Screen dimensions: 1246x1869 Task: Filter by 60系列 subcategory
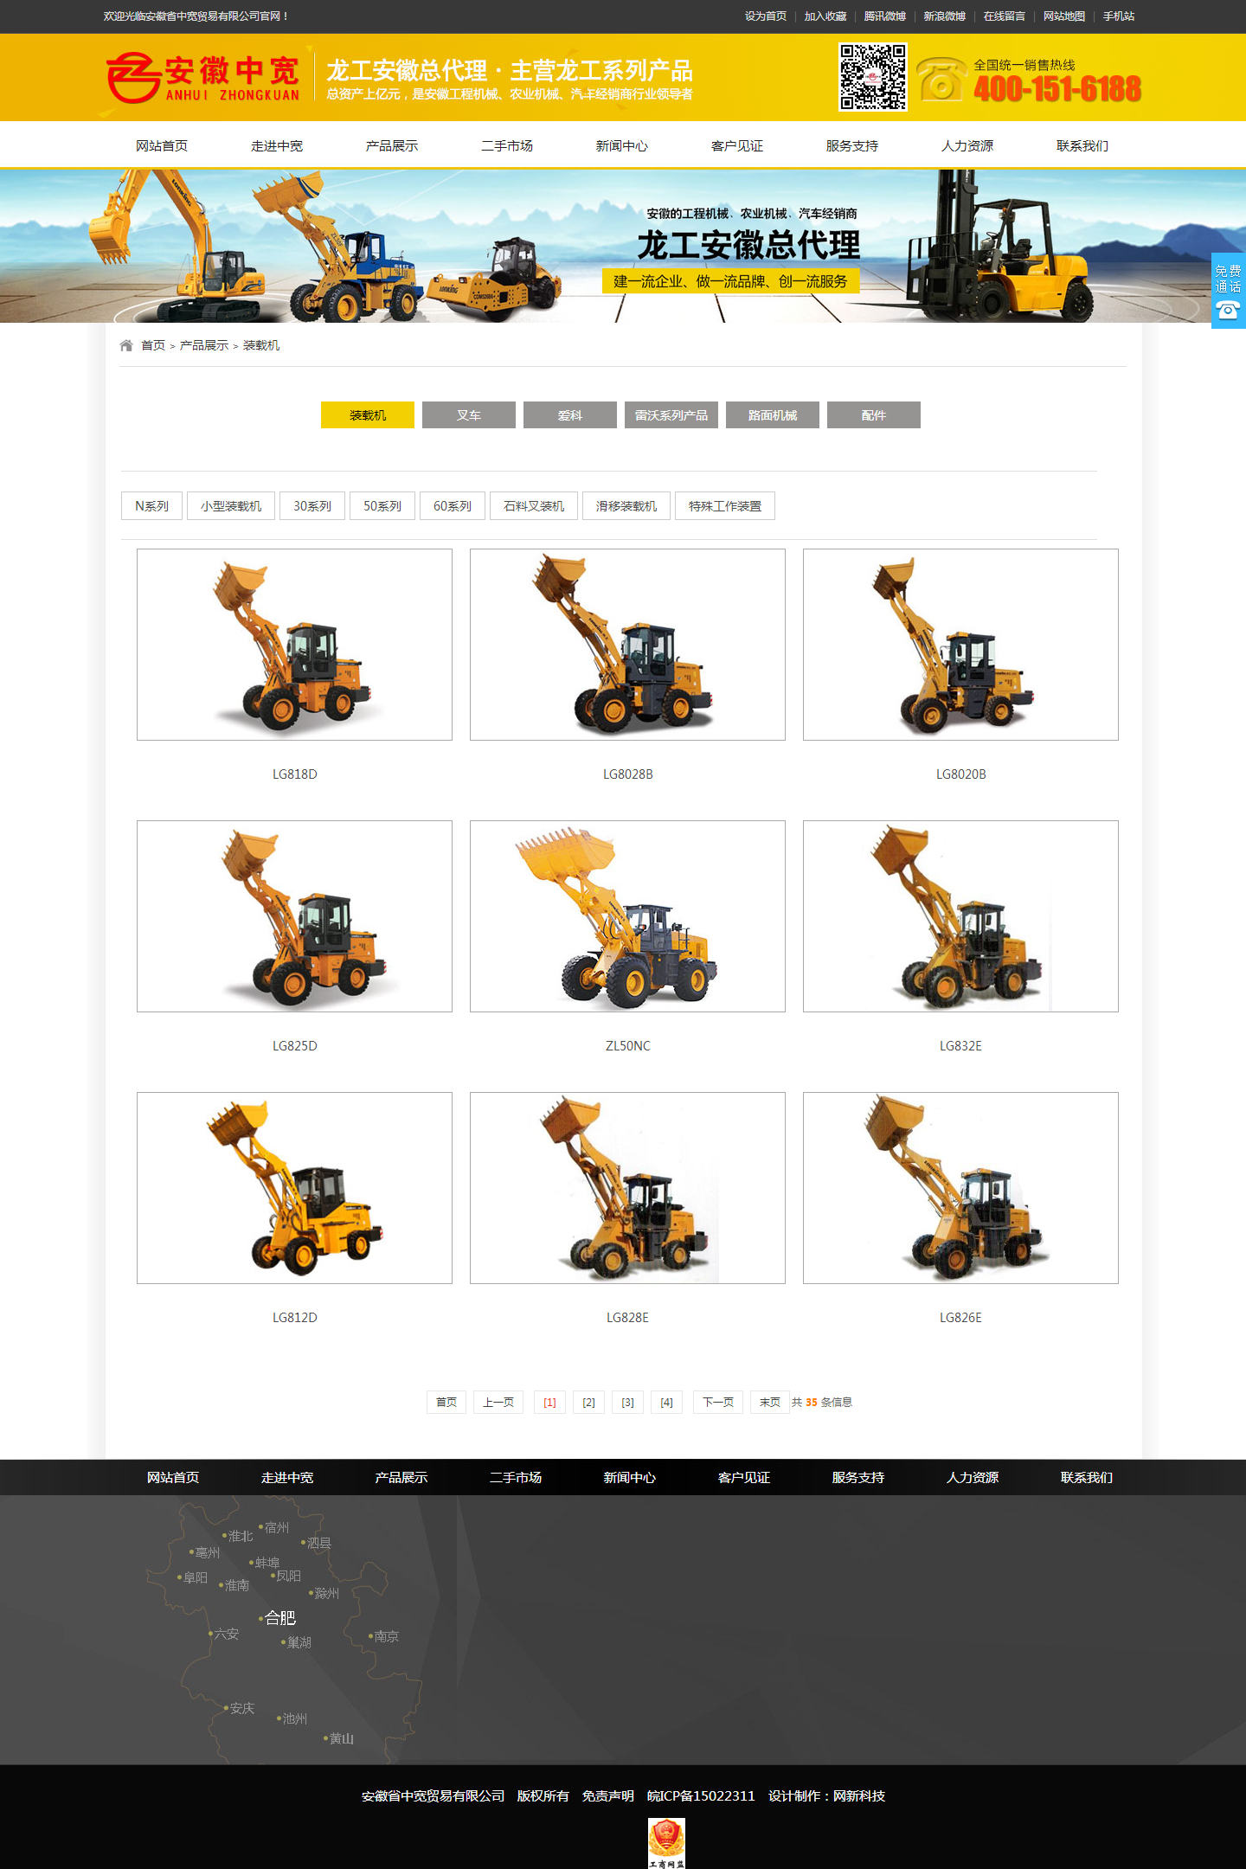pyautogui.click(x=453, y=506)
